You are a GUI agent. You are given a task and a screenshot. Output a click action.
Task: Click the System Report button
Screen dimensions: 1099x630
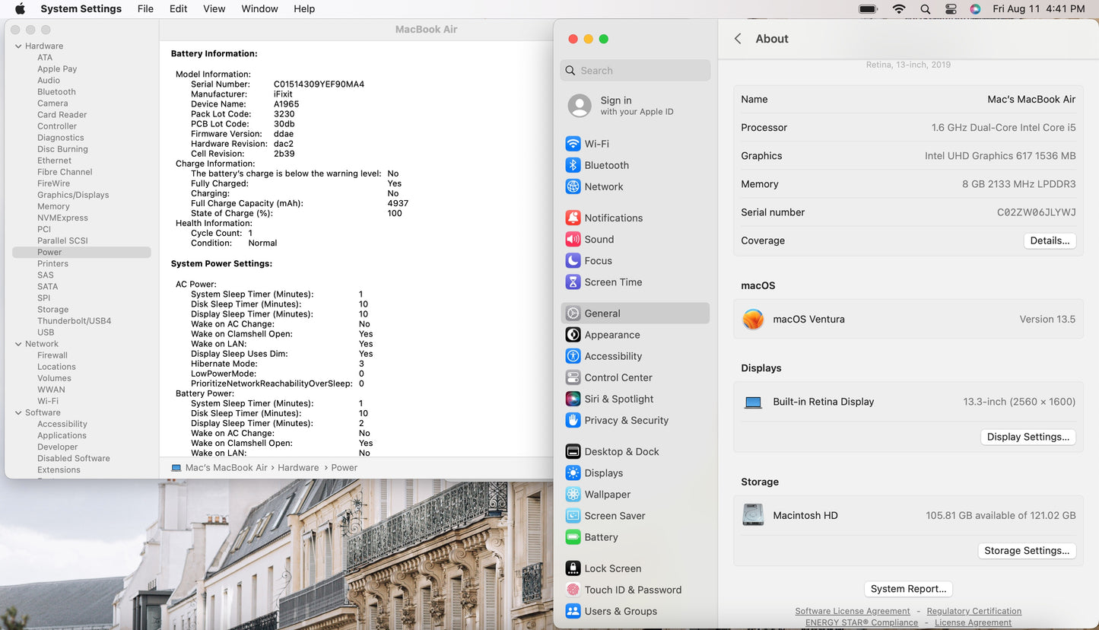pyautogui.click(x=908, y=589)
